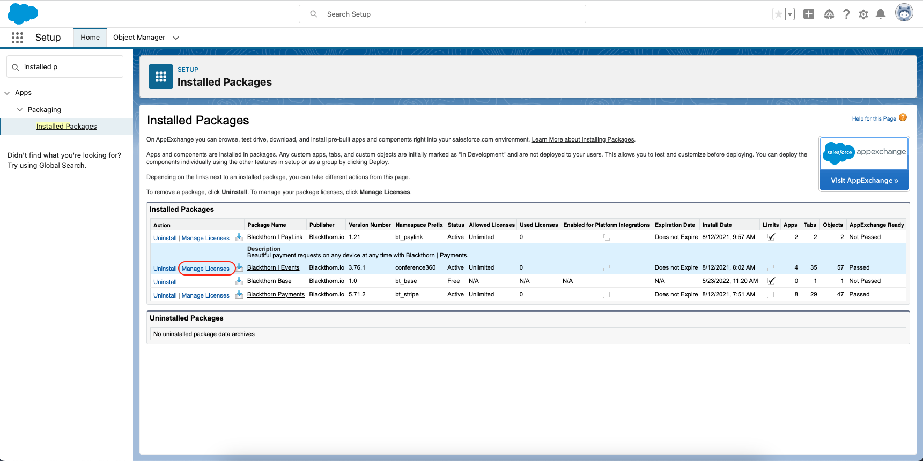Click Limits checkmark in PayLink row

click(771, 237)
